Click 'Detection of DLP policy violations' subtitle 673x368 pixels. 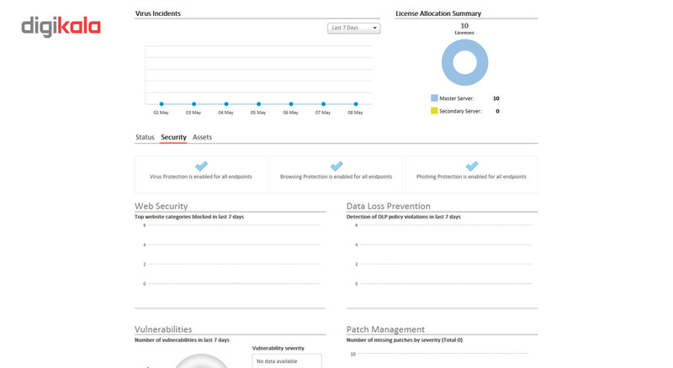click(x=404, y=217)
